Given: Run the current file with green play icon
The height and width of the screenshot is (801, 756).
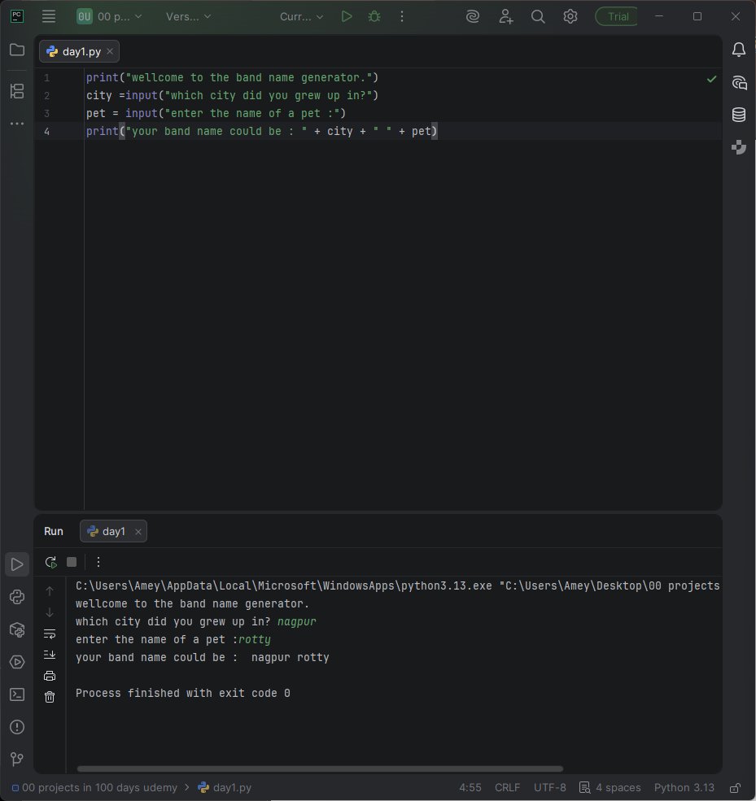Looking at the screenshot, I should tap(346, 16).
